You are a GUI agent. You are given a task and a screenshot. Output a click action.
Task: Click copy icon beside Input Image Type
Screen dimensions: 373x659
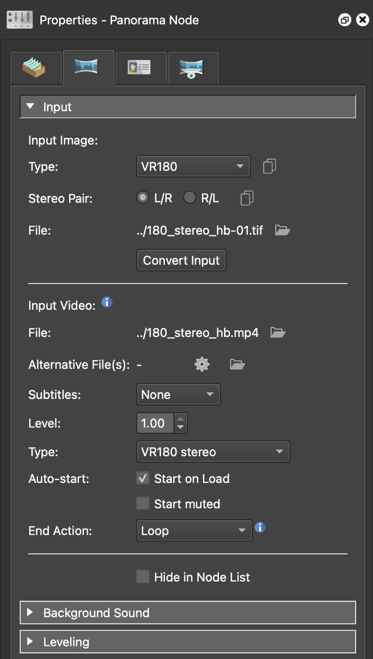(x=269, y=166)
